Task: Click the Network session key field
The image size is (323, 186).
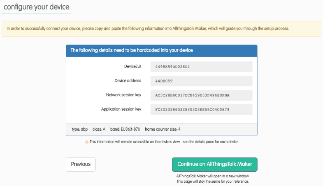Action: 201,95
